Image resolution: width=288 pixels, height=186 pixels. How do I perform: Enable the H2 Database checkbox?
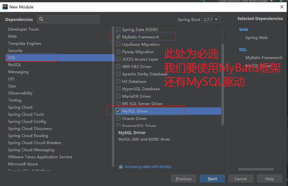pyautogui.click(x=118, y=82)
